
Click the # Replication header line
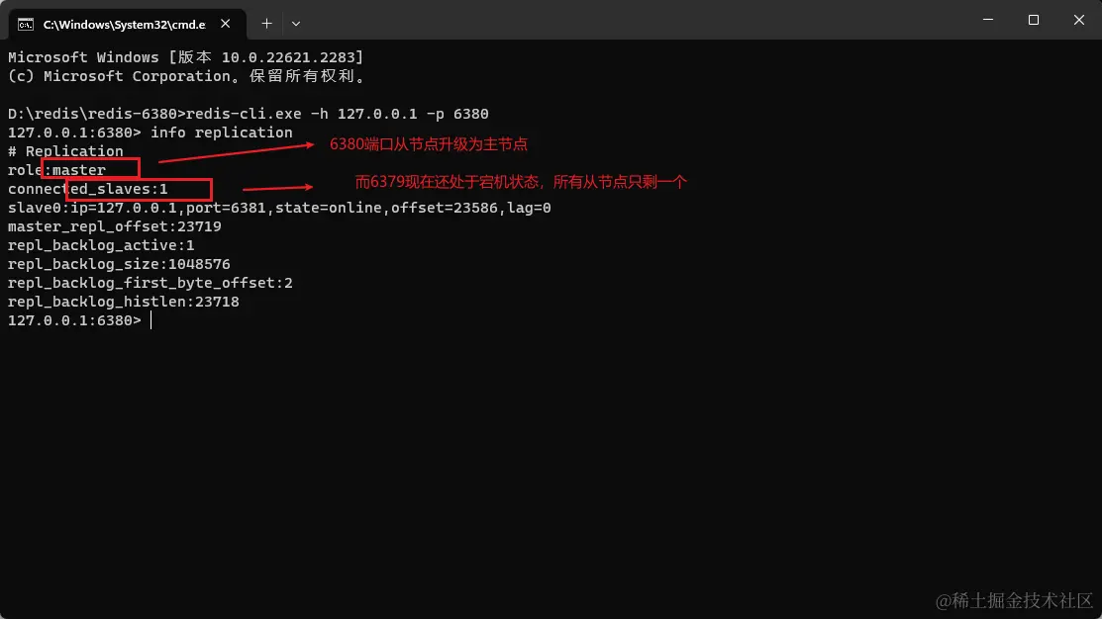click(x=65, y=151)
